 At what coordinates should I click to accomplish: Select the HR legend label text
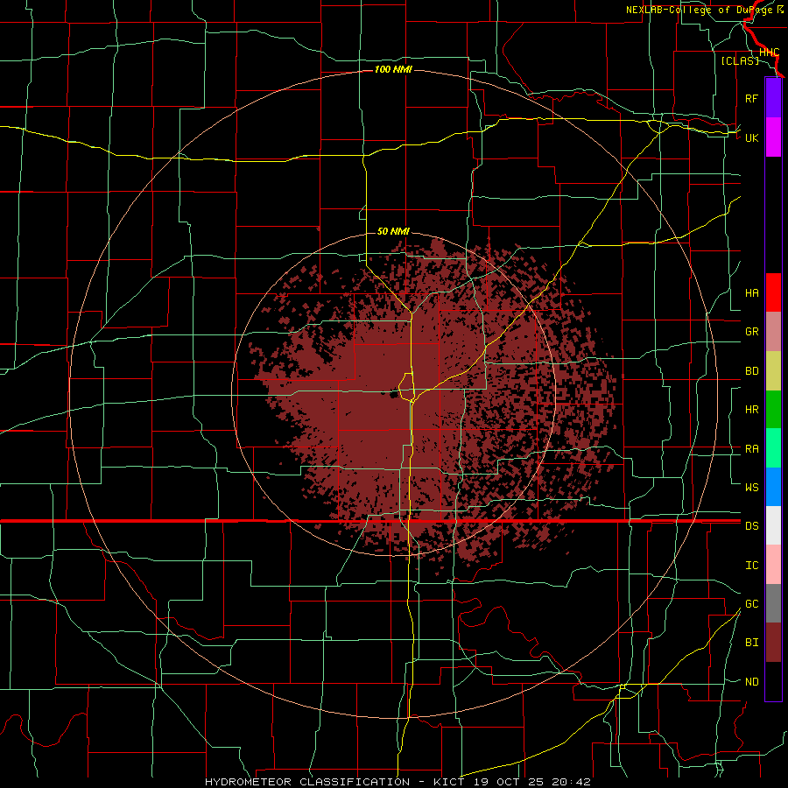(751, 410)
